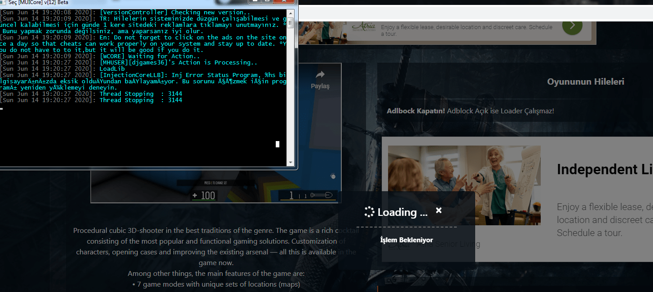Click the Loading spinner icon
The image size is (653, 292).
(x=369, y=212)
